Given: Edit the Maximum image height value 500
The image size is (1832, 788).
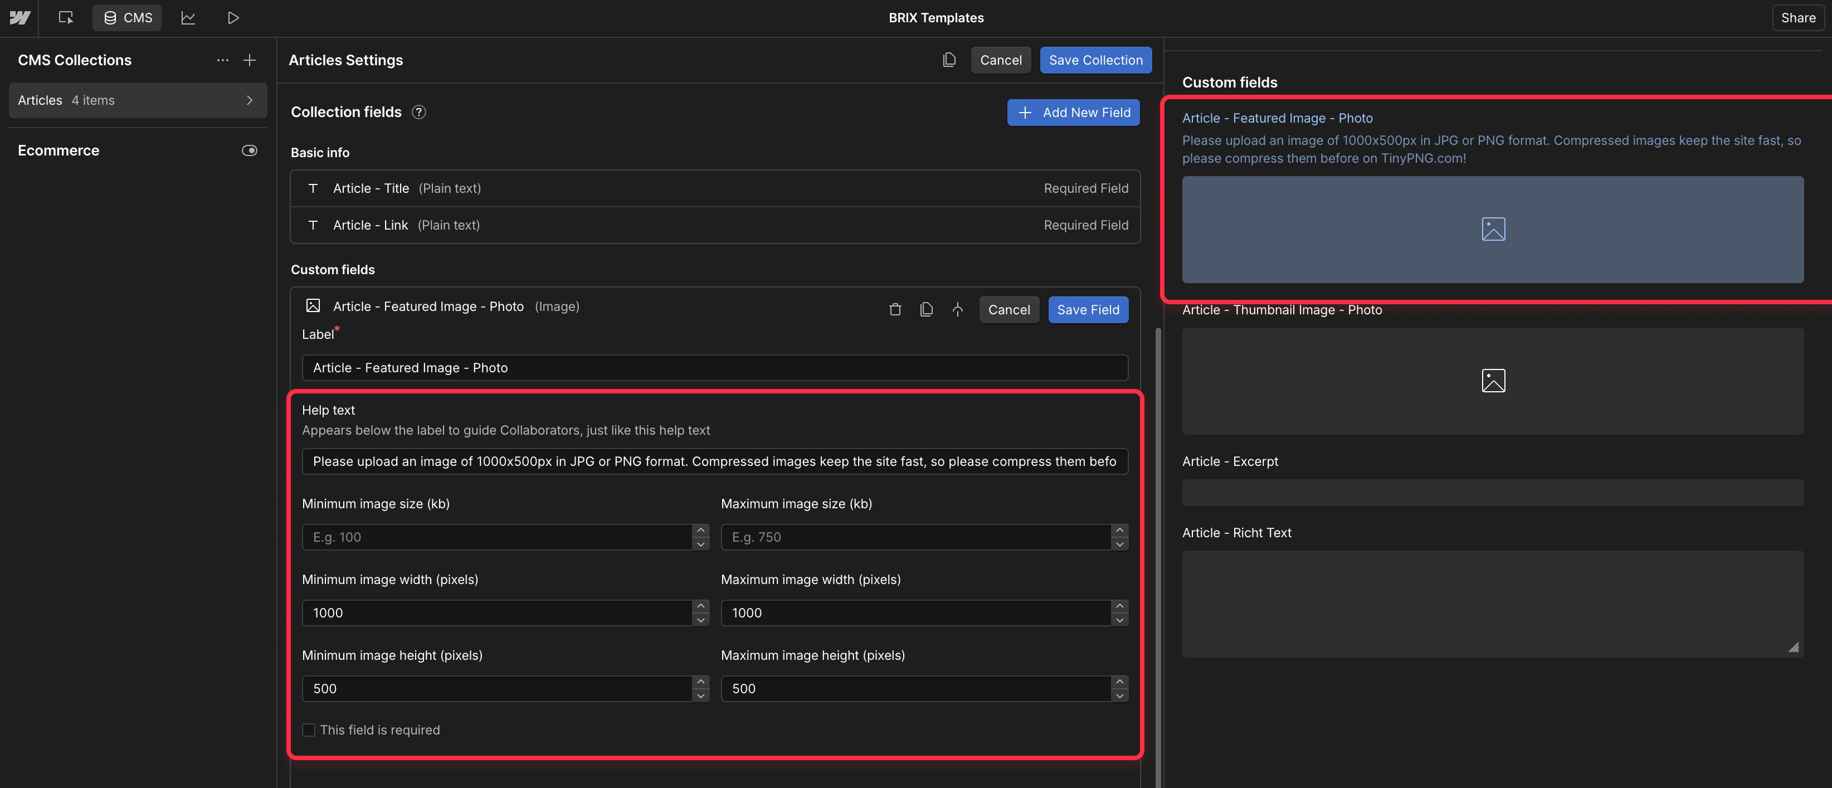Looking at the screenshot, I should (916, 688).
